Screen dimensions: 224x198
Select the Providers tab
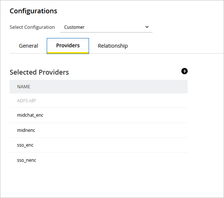(68, 46)
